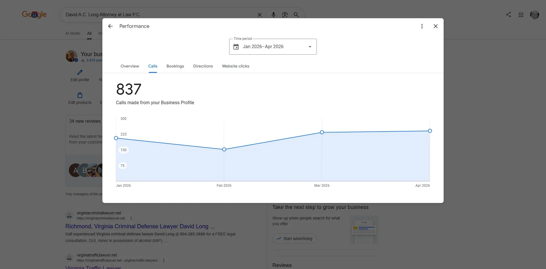Open the Google apps grid
The width and height of the screenshot is (546, 269).
(x=521, y=15)
